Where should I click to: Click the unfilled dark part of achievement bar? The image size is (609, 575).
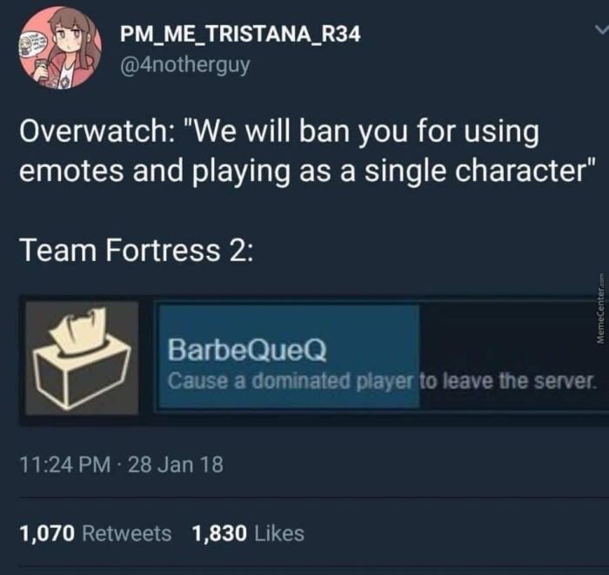pos(514,357)
